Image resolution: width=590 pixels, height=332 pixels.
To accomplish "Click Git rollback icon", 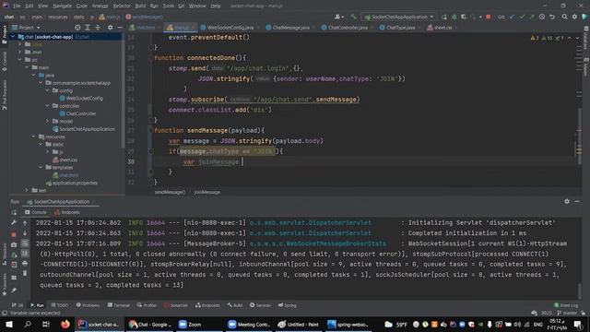I will point(552,17).
